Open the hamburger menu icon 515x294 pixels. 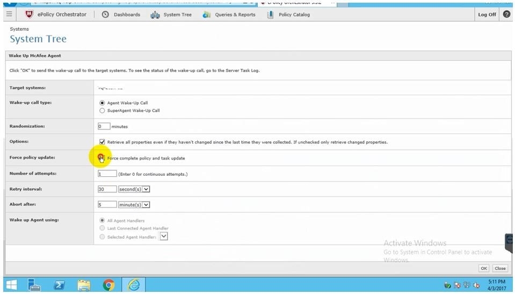pyautogui.click(x=9, y=15)
